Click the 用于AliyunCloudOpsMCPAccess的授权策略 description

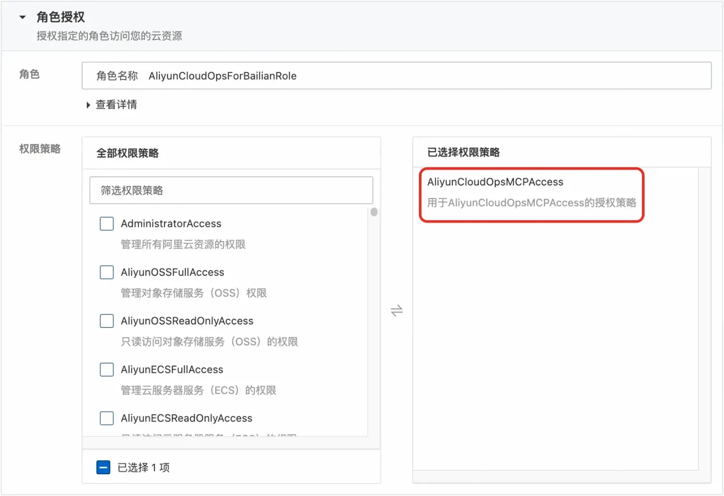[532, 203]
